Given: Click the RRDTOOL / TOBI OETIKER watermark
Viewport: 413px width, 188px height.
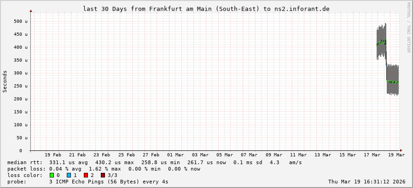Looking at the screenshot, I should tap(408, 27).
